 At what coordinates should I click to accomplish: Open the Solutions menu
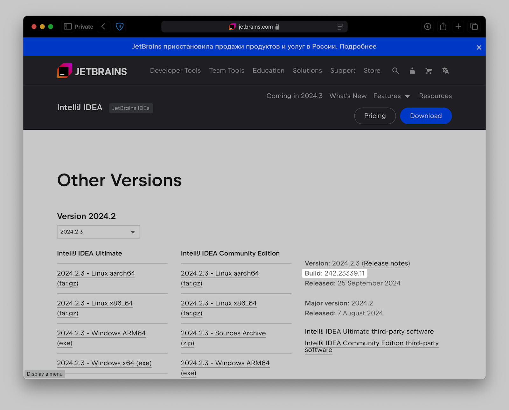pos(307,70)
